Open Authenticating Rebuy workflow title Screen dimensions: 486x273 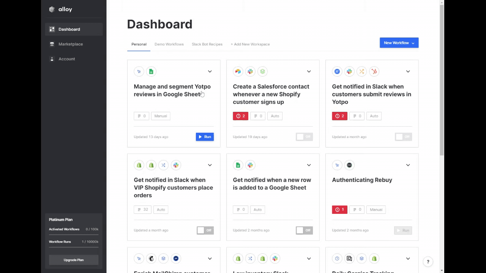click(362, 180)
